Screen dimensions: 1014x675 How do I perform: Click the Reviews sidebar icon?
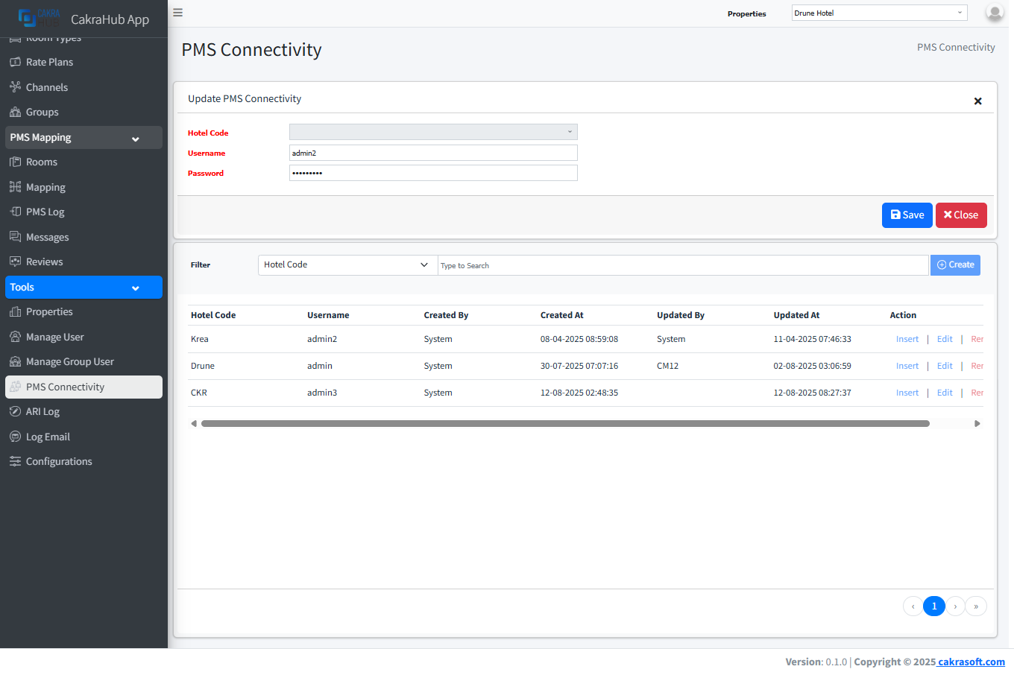[15, 262]
